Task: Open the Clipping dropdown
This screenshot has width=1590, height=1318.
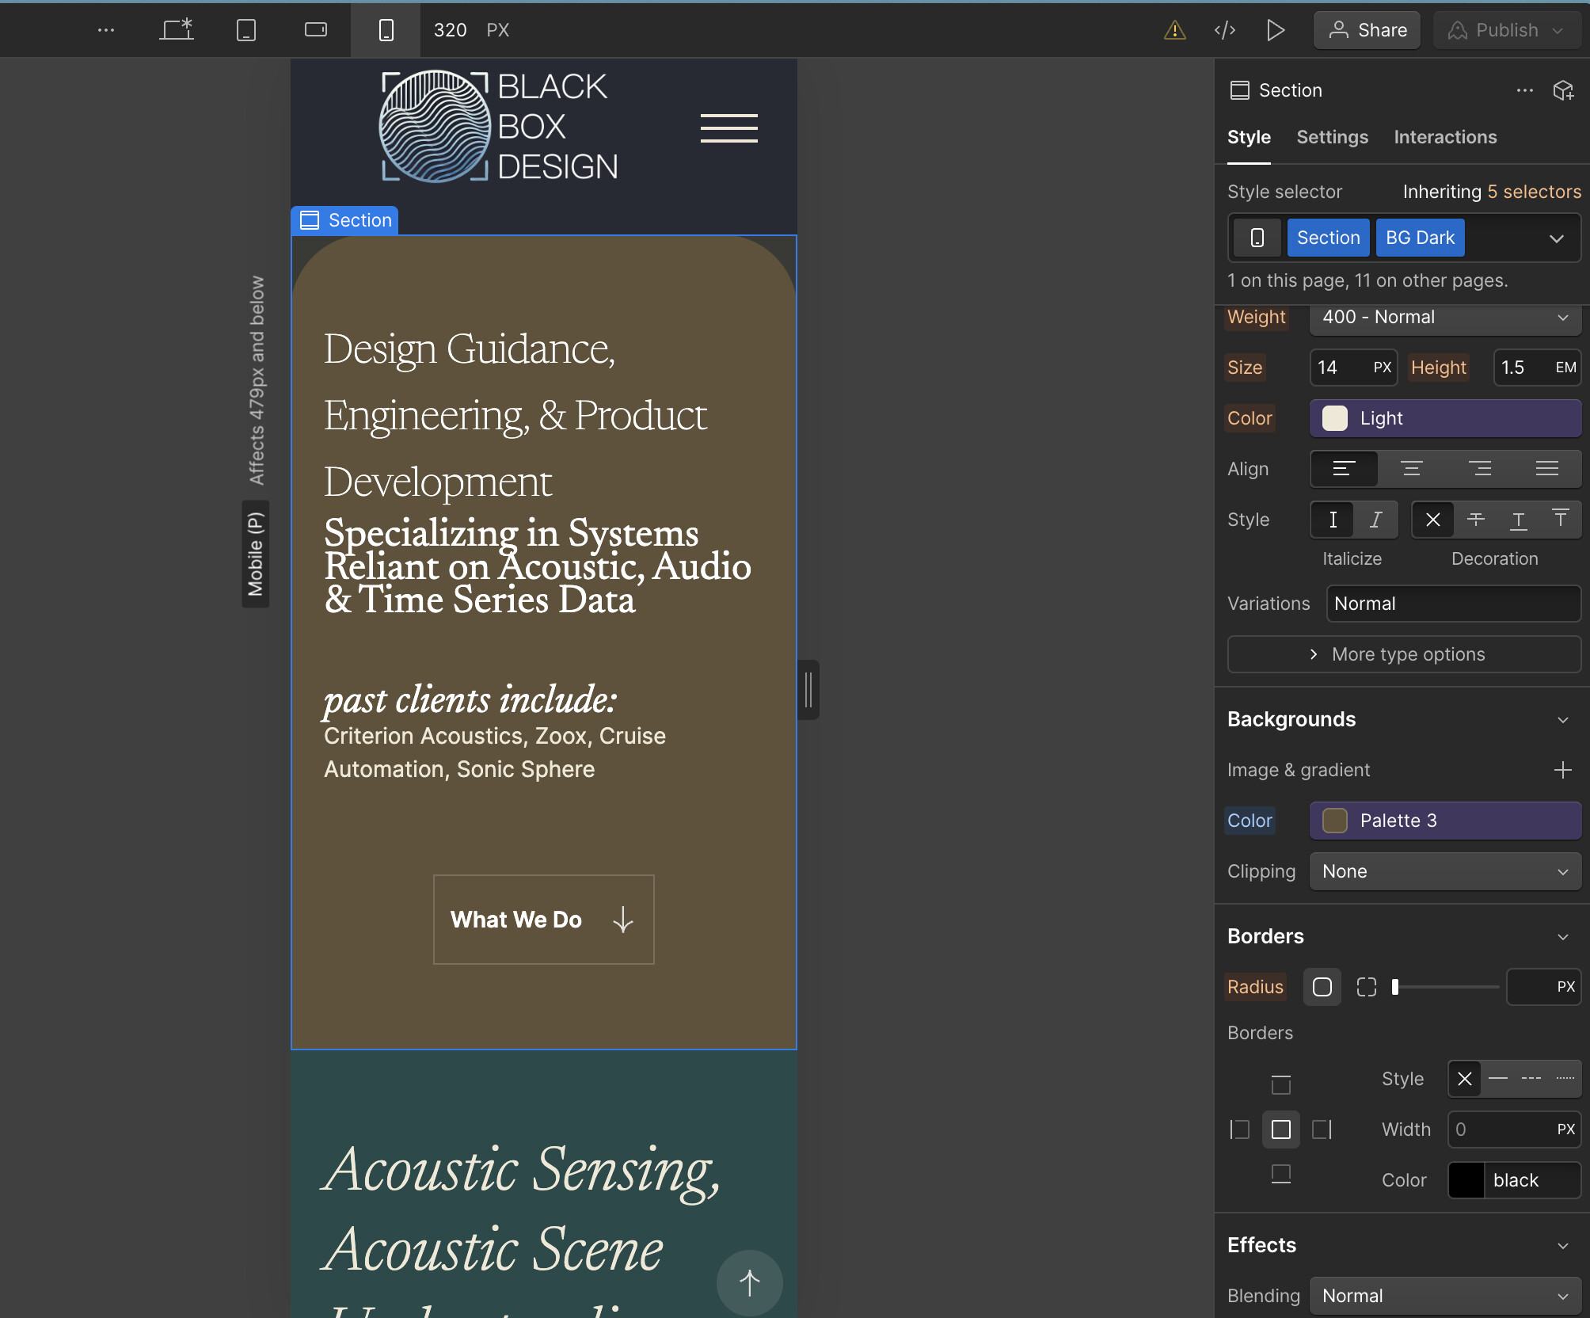Action: click(1444, 871)
